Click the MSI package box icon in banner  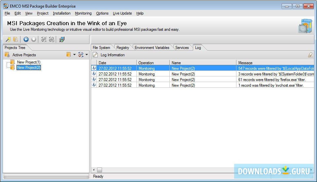tap(305, 26)
